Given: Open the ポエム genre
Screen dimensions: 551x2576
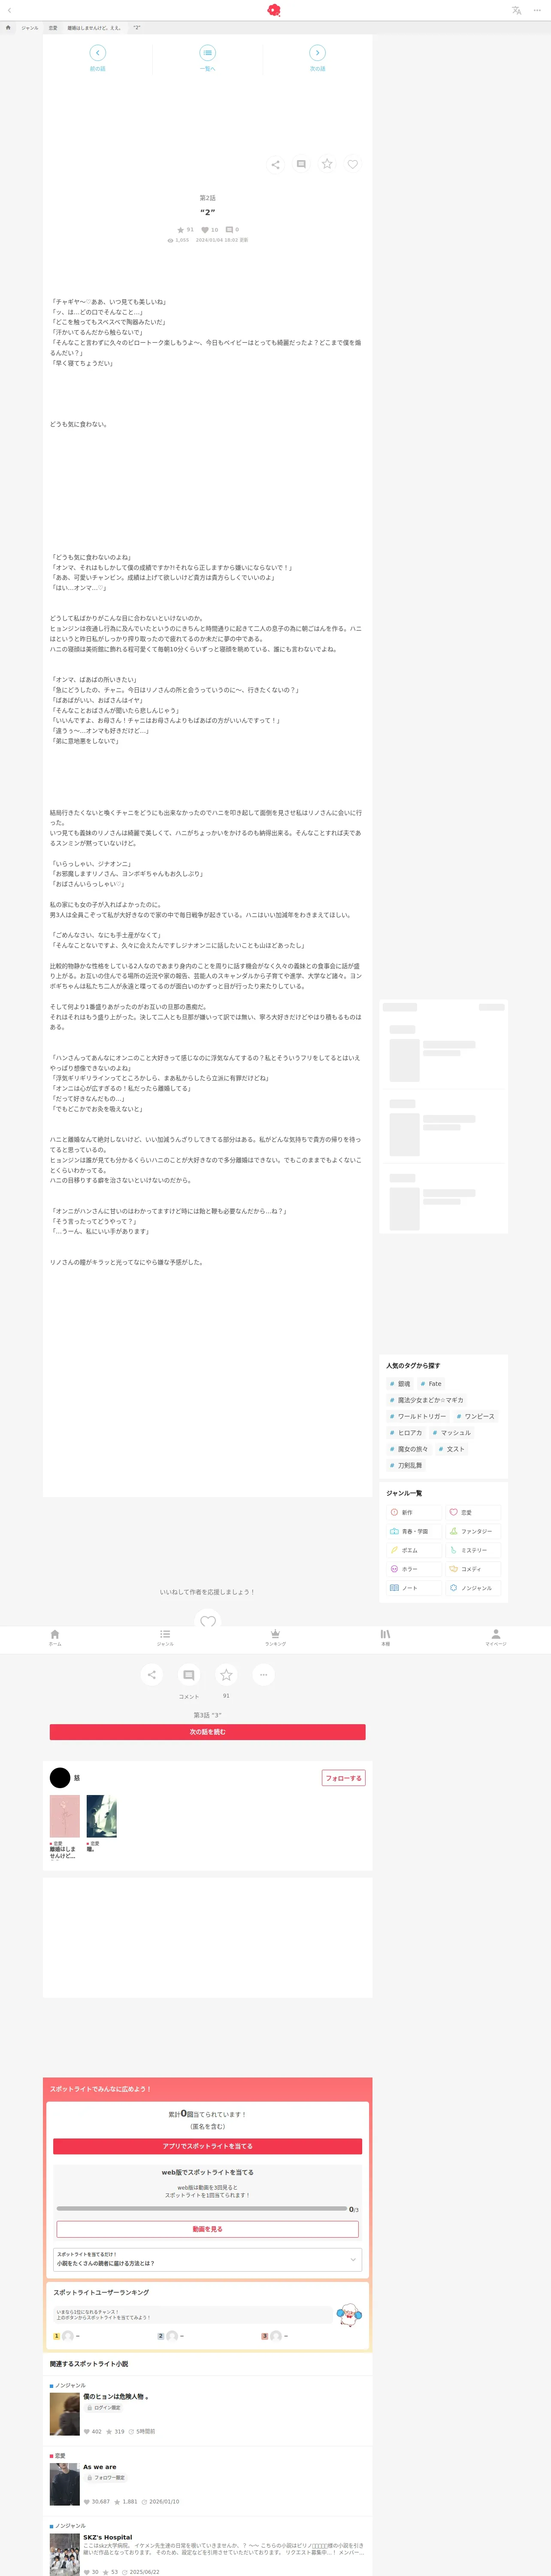Looking at the screenshot, I should tap(414, 1550).
